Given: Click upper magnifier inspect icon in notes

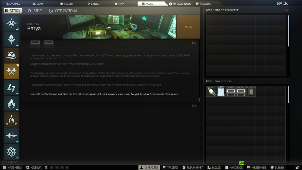Looking at the screenshot, I should (x=194, y=43).
